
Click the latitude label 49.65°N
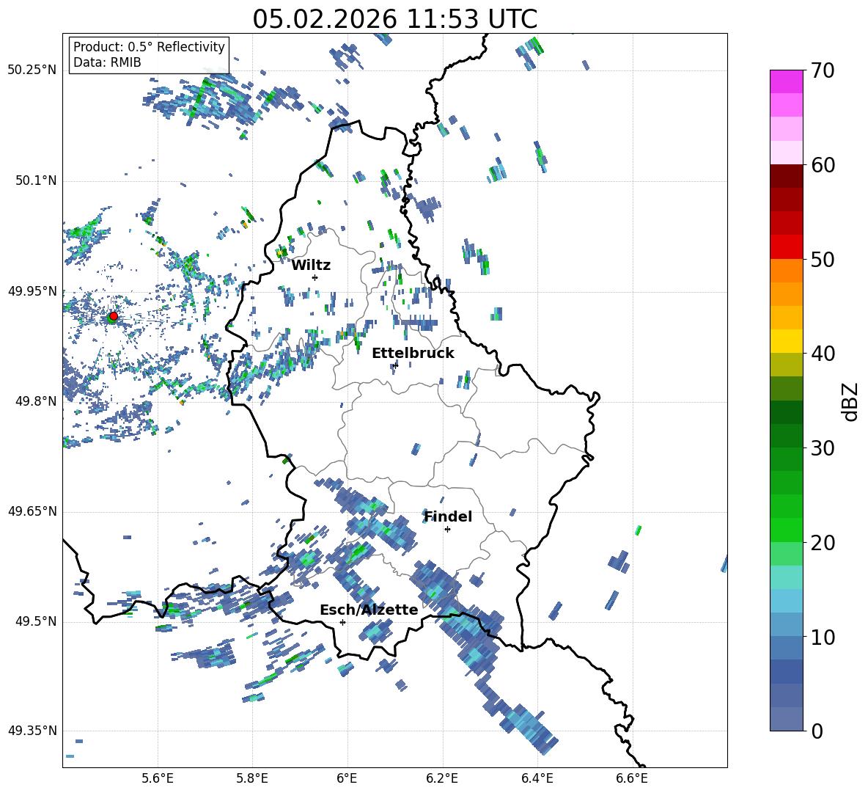[x=32, y=511]
